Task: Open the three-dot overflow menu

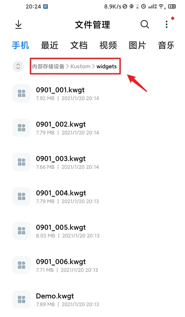Action: 167,25
